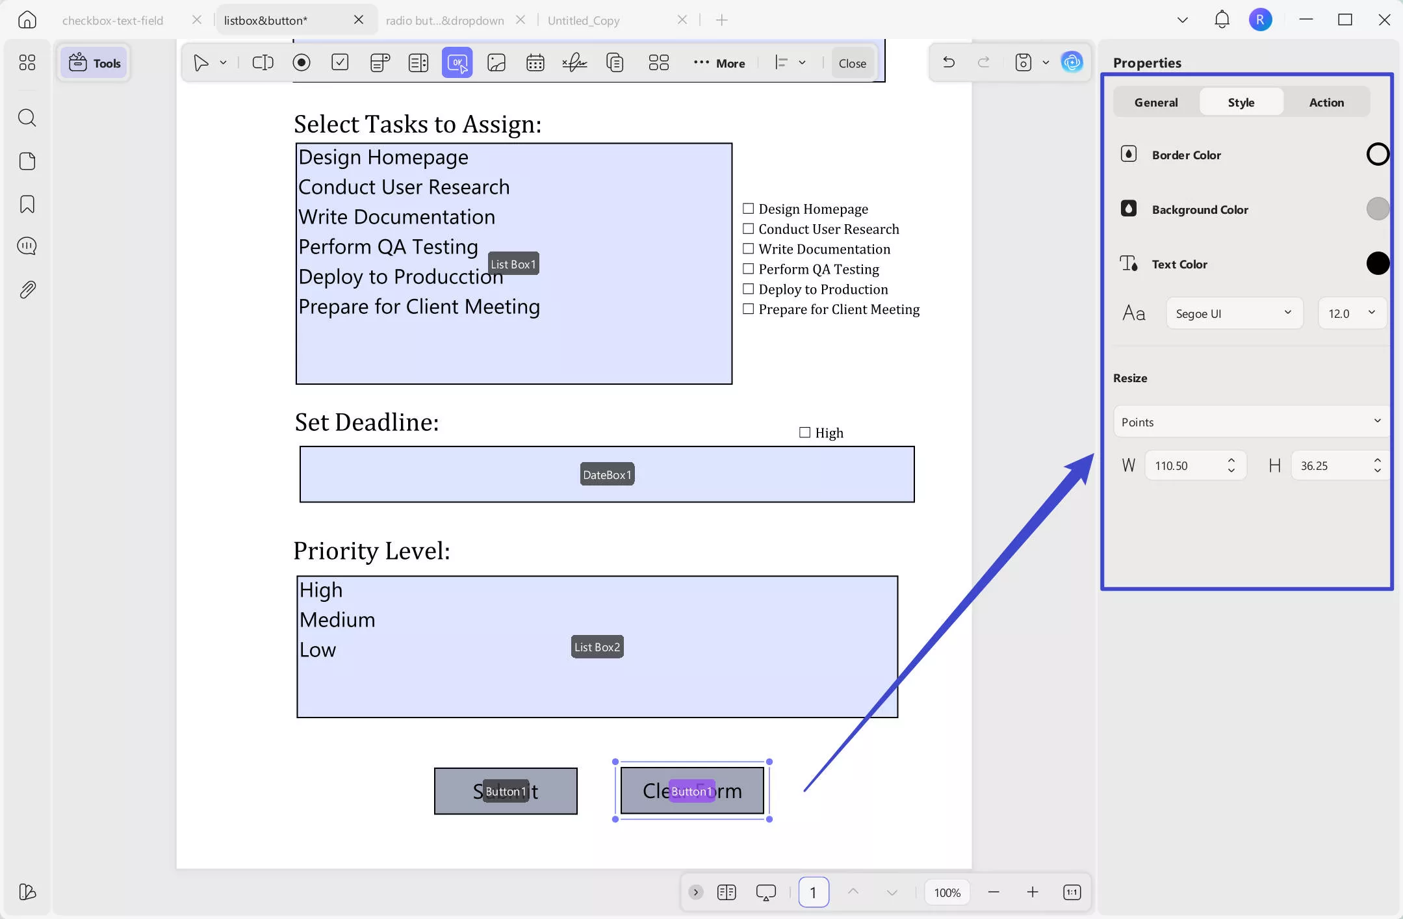1403x919 pixels.
Task: Click the copy fields tool icon
Action: [615, 62]
